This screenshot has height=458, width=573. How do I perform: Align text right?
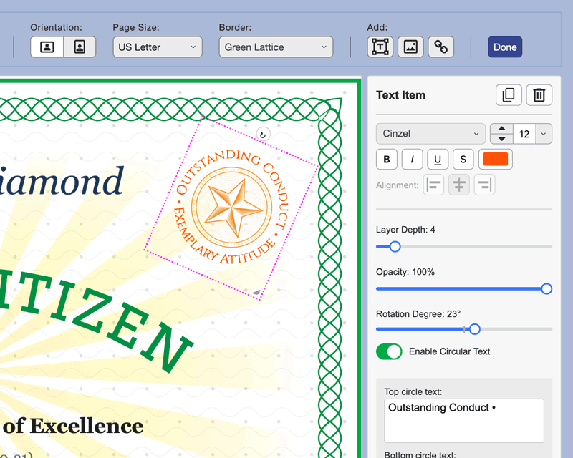click(485, 185)
